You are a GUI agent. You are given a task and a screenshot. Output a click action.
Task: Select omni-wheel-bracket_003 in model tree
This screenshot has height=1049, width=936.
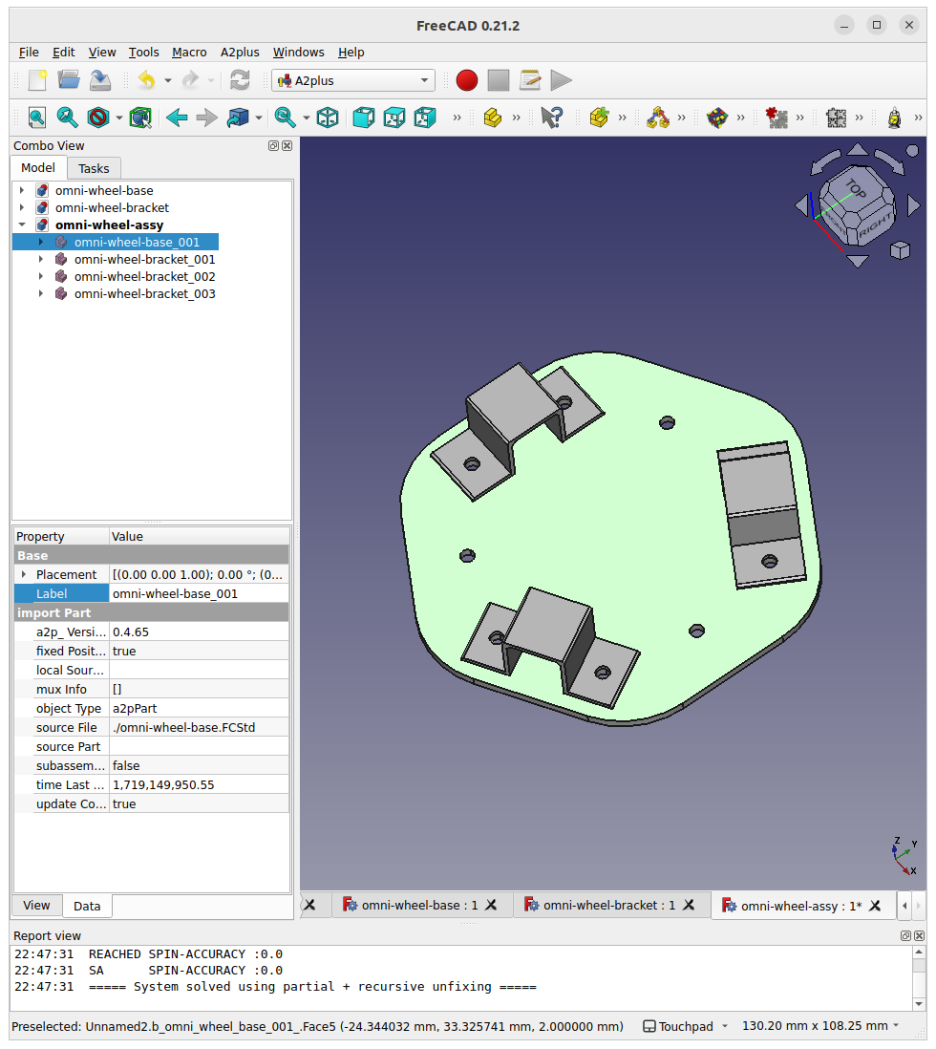coord(144,293)
